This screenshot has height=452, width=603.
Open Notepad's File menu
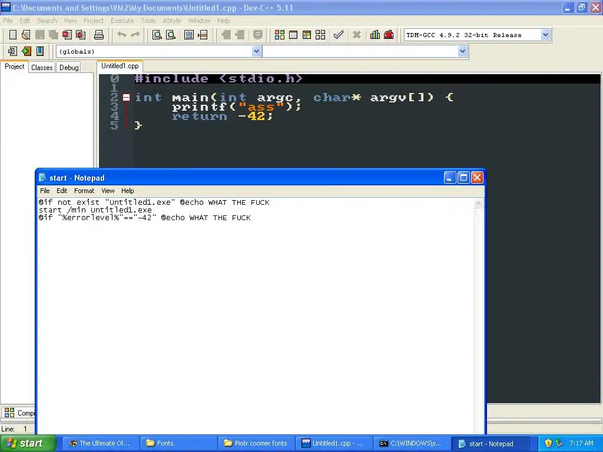tap(45, 191)
